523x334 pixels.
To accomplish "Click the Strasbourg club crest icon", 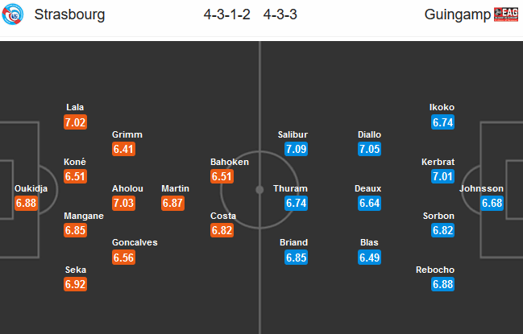I will pos(16,14).
